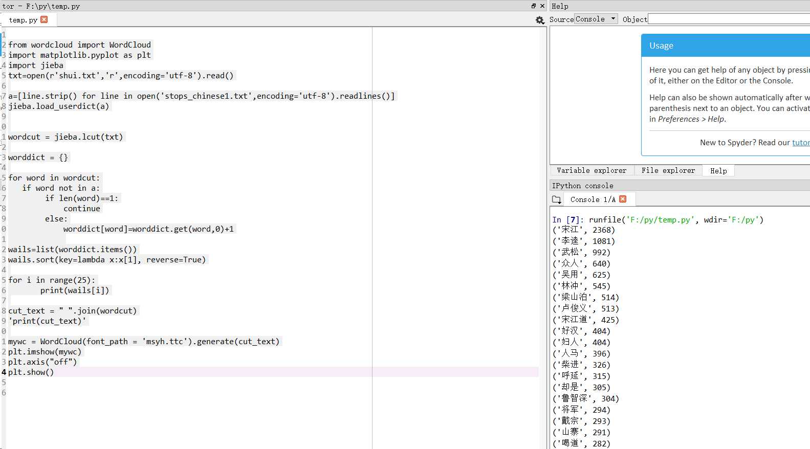Click the 'for i in range(25):' line
810x449 pixels.
click(52, 280)
